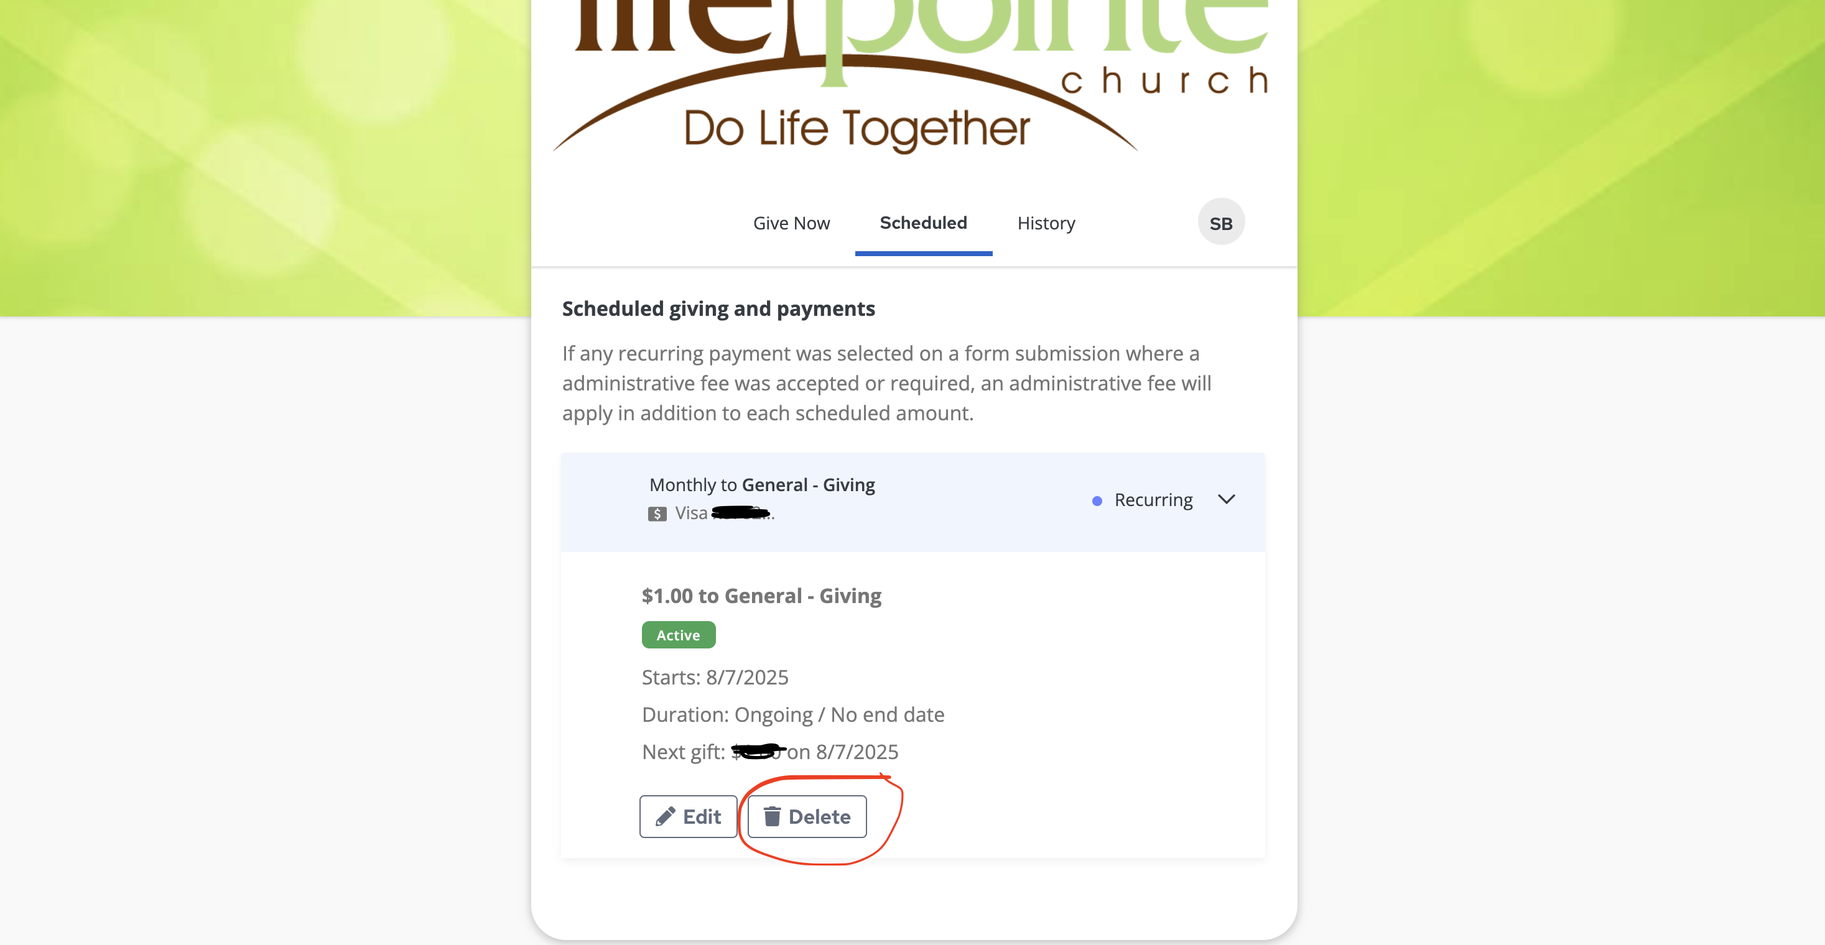
Task: Click the $1.00 to General - Giving heading
Action: [761, 596]
